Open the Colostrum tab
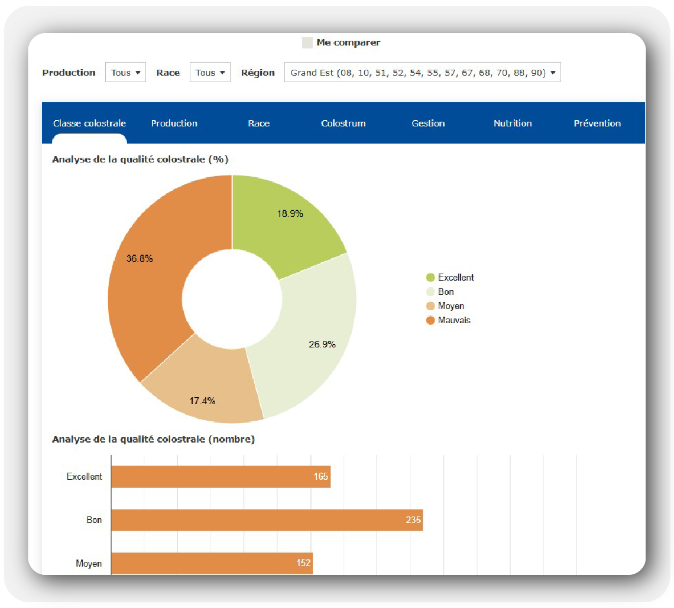Viewport: 674px width, 608px height. click(343, 123)
